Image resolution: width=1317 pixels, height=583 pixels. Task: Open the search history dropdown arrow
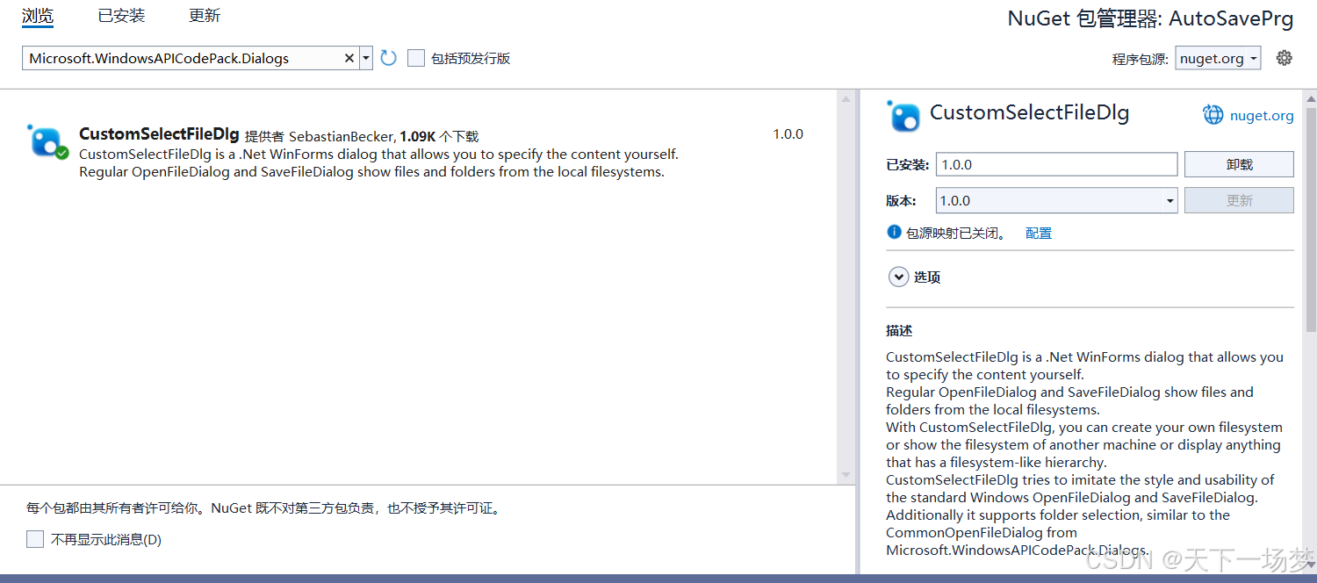(x=366, y=59)
